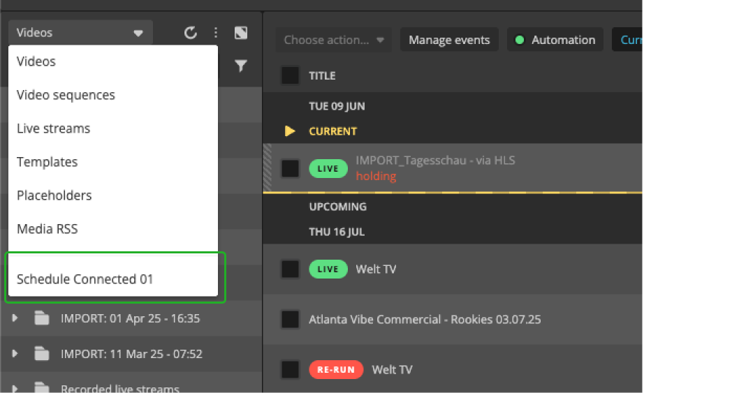The image size is (739, 393).
Task: Expand the IMPORT: 11 Mar 25 folder
Action: pos(15,353)
